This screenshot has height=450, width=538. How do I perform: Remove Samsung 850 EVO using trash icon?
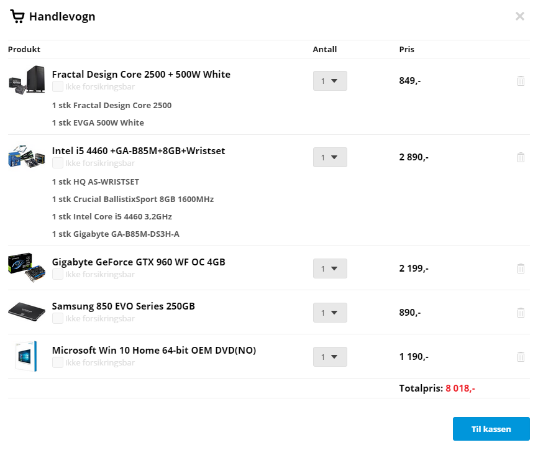click(521, 313)
